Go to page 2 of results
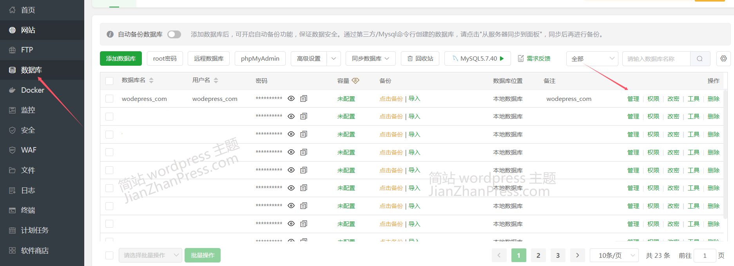Viewport: 734px width, 266px height. (x=538, y=255)
